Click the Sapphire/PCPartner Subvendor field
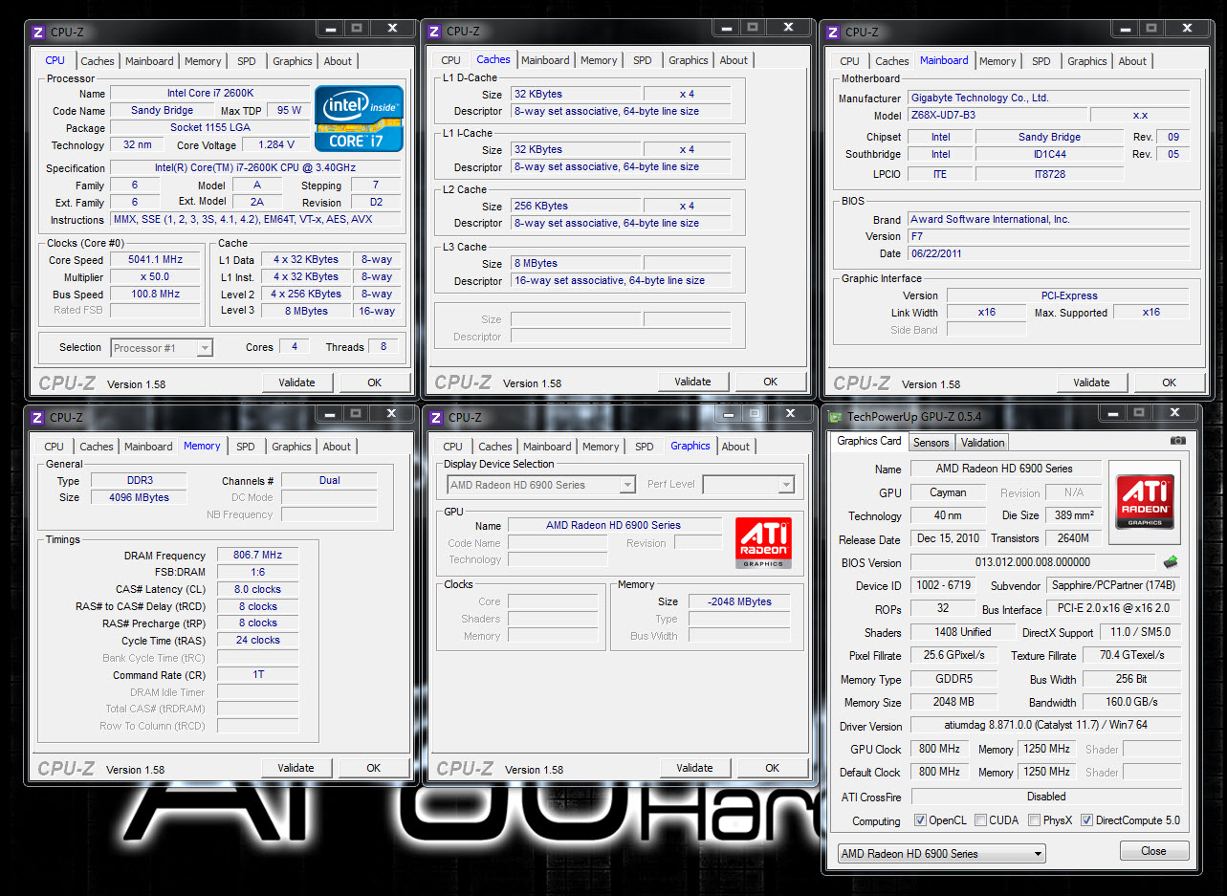The width and height of the screenshot is (1227, 896). coord(1113,585)
